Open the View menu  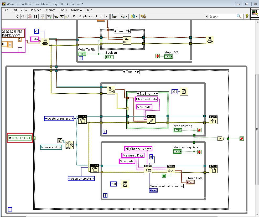(x=24, y=10)
